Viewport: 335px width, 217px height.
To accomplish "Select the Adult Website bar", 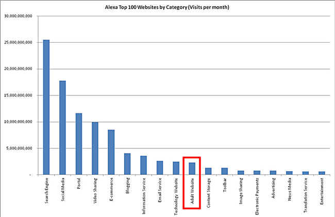I will pyautogui.click(x=192, y=169).
